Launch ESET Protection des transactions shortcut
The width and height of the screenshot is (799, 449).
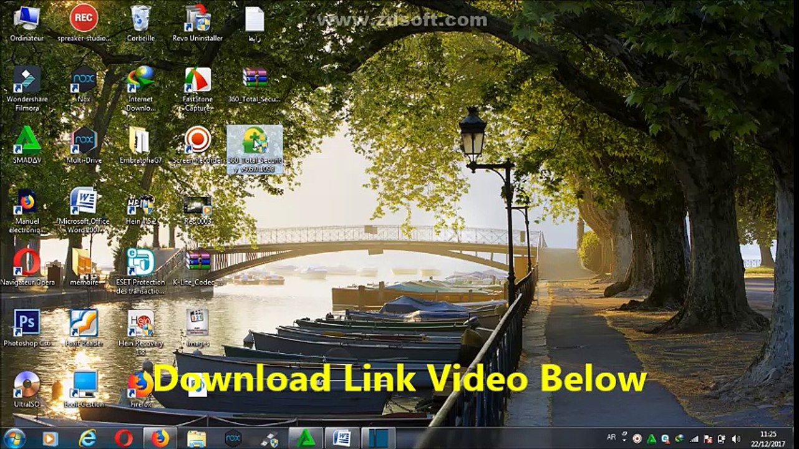[x=140, y=271]
